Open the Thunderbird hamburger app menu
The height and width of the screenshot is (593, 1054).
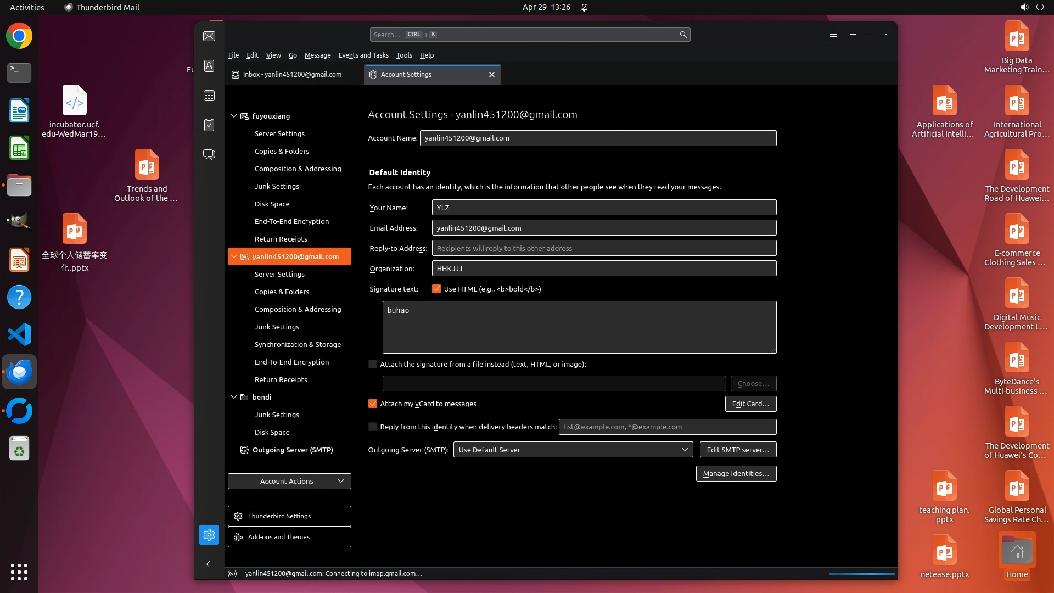(833, 35)
